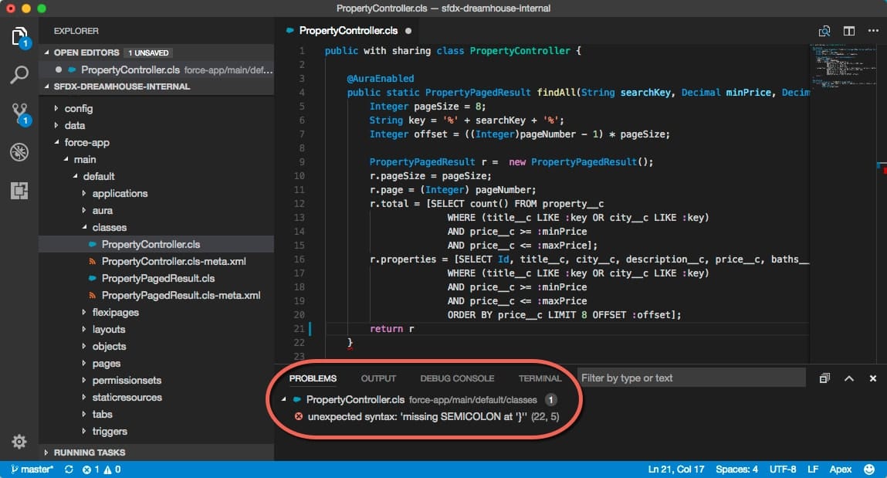The width and height of the screenshot is (887, 478).
Task: Click the UTF-8 encoding selector
Action: point(782,470)
